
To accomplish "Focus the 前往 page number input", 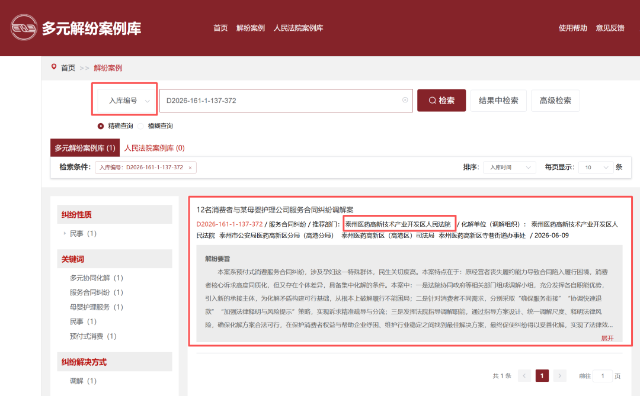I will 602,376.
